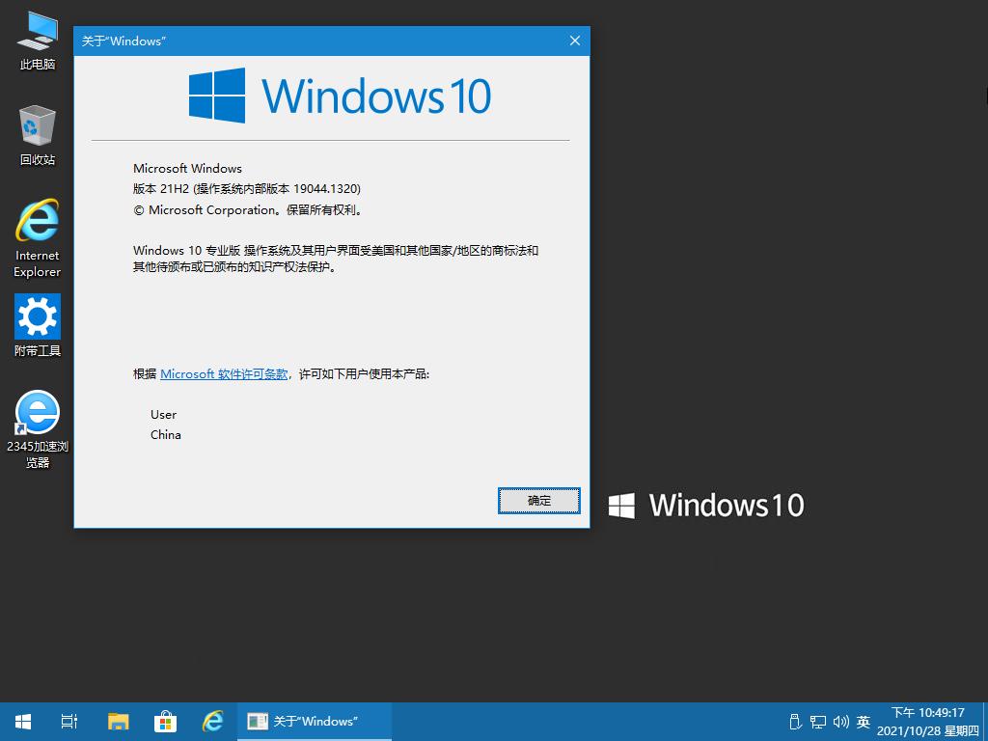Click the USB safely remove hardware icon

pyautogui.click(x=795, y=722)
